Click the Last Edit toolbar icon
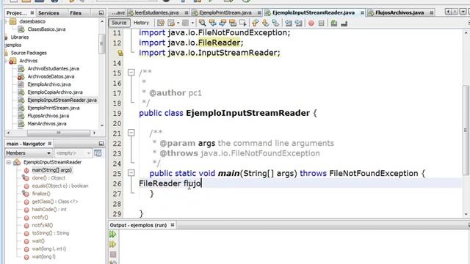The height and width of the screenshot is (264, 470). (161, 23)
